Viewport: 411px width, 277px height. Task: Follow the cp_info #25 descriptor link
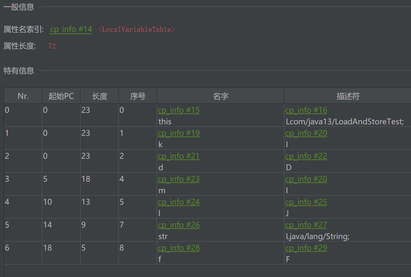(x=306, y=202)
